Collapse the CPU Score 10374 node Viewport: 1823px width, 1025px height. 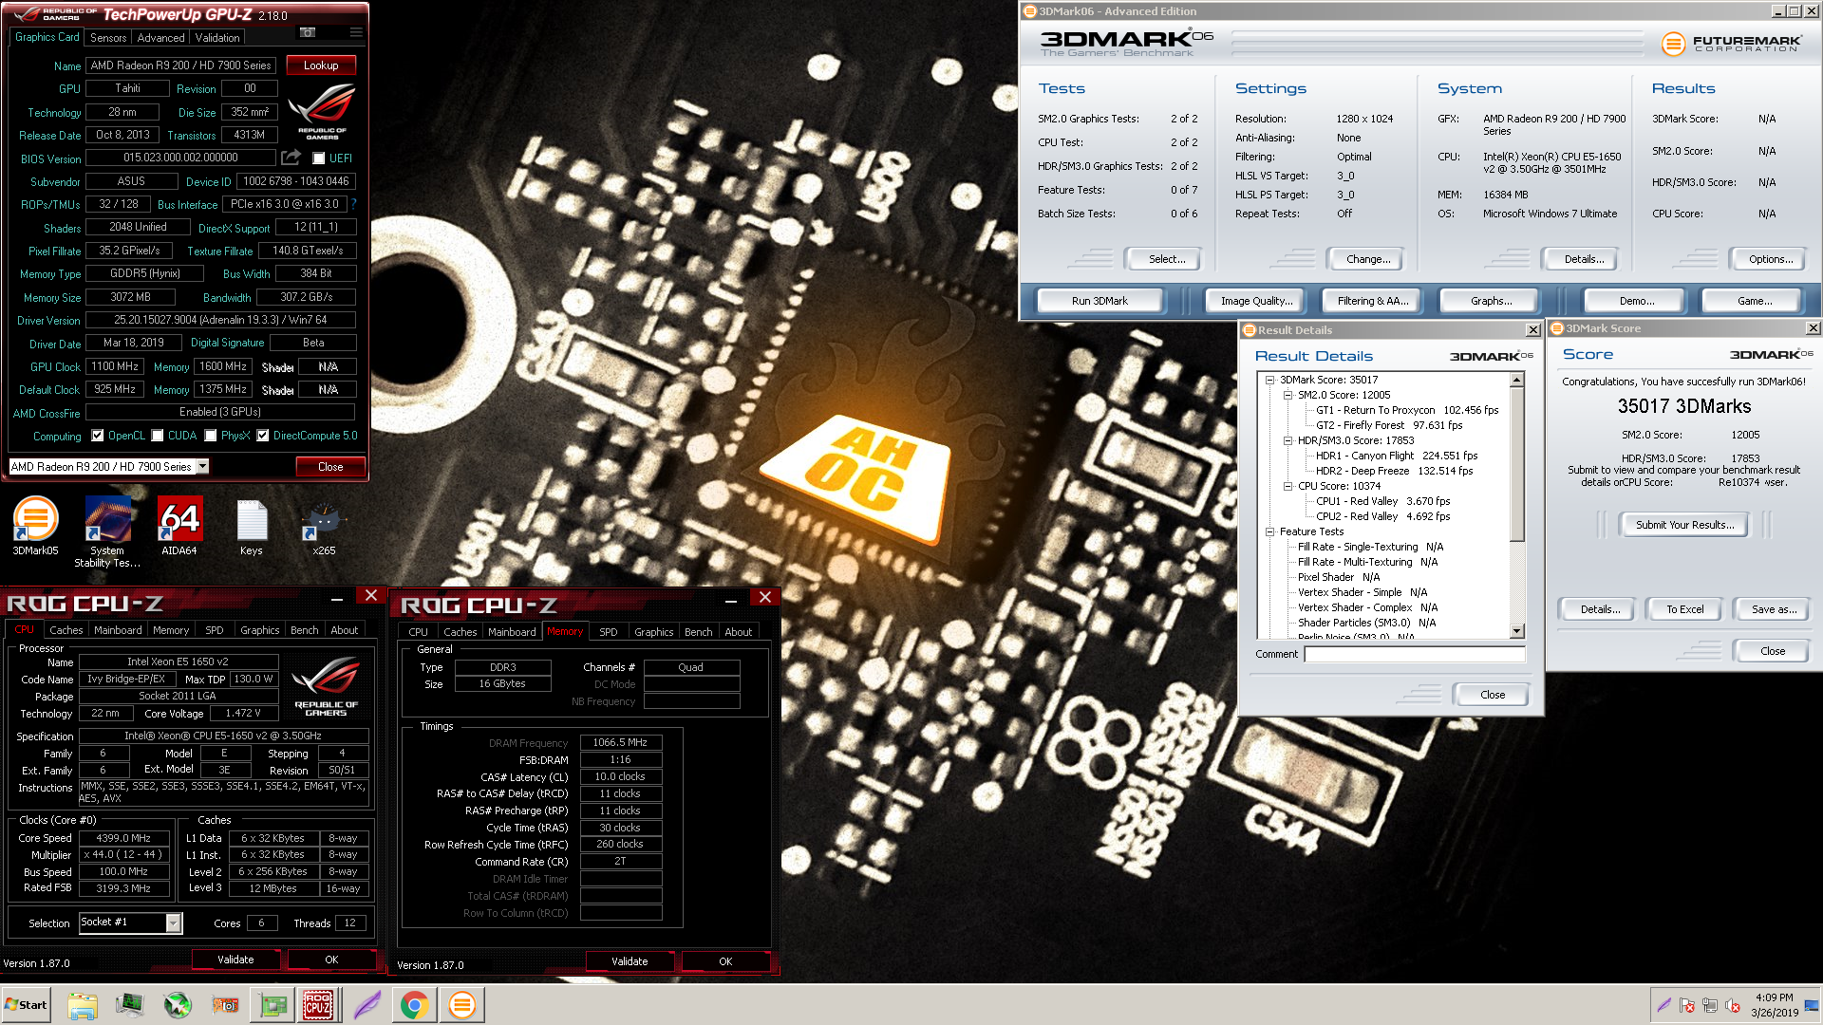(1288, 486)
